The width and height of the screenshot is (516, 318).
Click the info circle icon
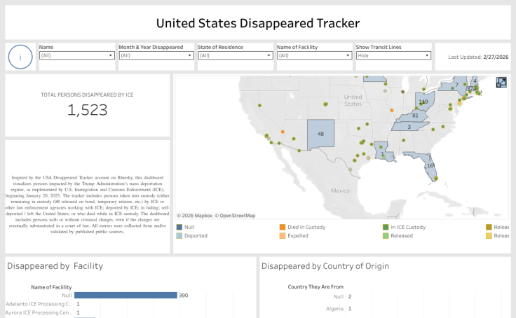pos(20,57)
